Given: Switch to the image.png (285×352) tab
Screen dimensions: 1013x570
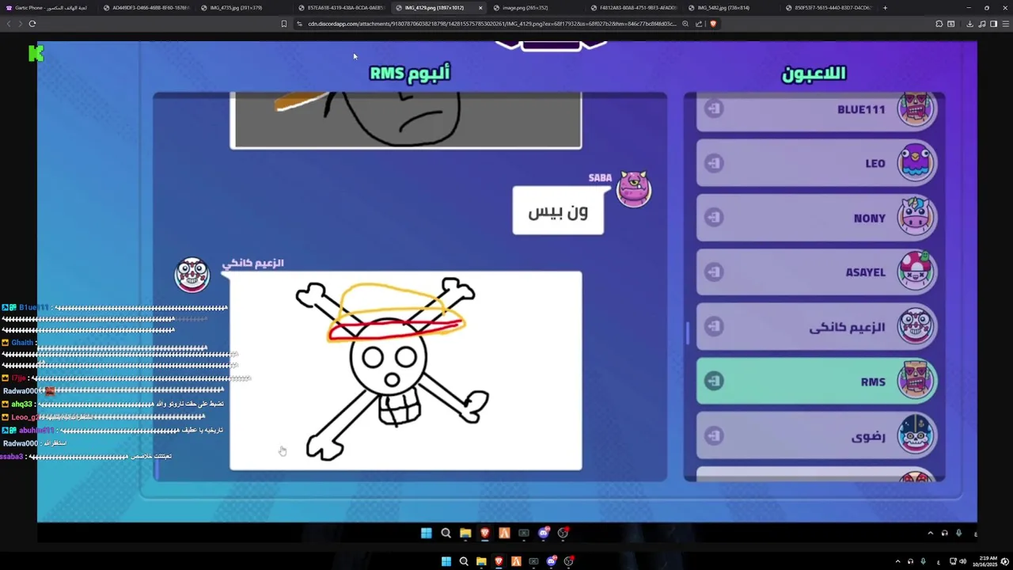Looking at the screenshot, I should coord(534,8).
